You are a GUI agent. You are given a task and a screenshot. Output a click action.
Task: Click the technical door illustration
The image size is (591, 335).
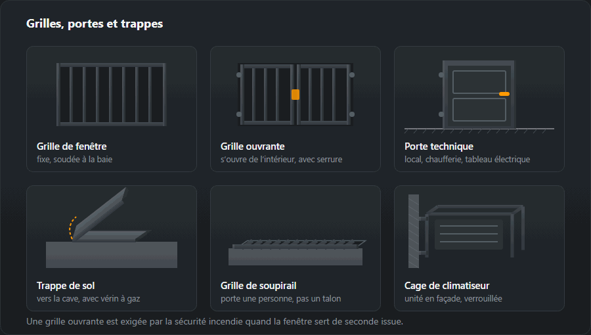479,97
